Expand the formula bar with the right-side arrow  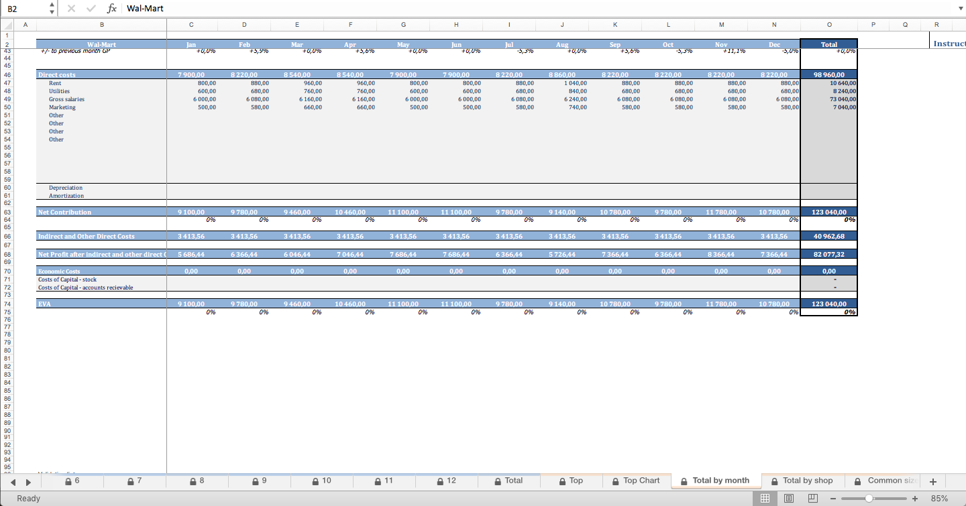(960, 9)
